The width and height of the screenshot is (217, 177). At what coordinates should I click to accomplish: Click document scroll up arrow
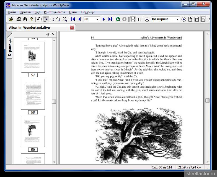tap(208, 34)
